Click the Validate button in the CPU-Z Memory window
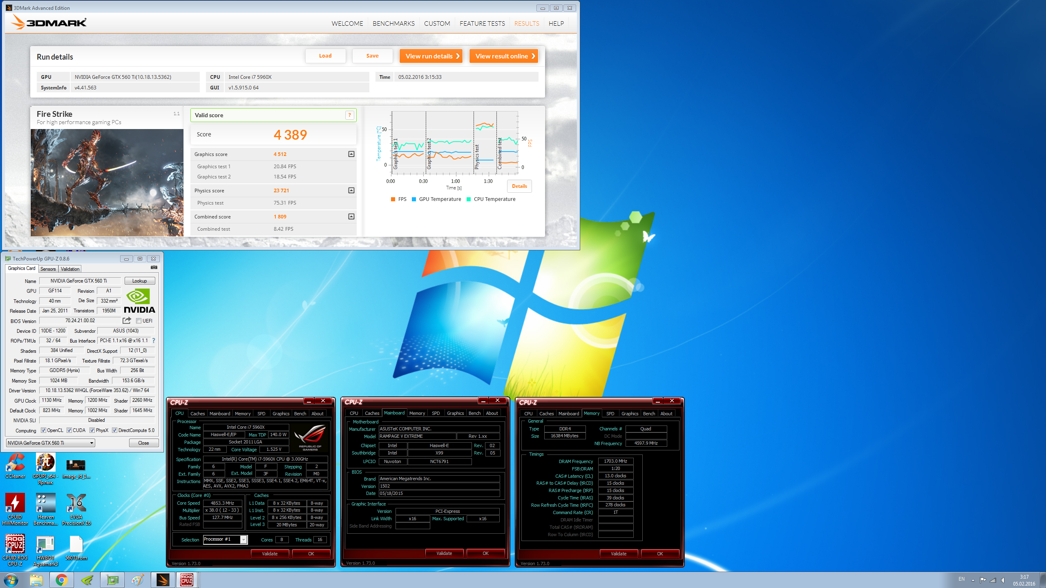 pos(619,554)
